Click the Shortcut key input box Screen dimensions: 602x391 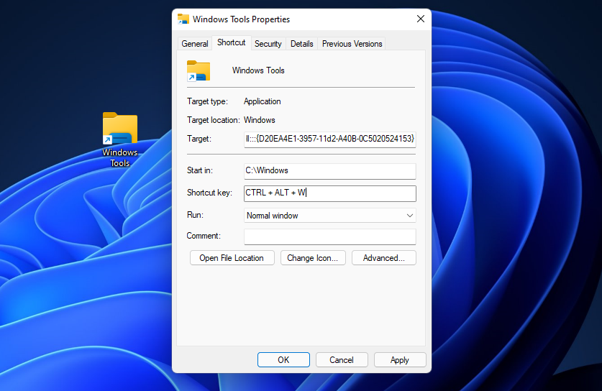click(329, 193)
